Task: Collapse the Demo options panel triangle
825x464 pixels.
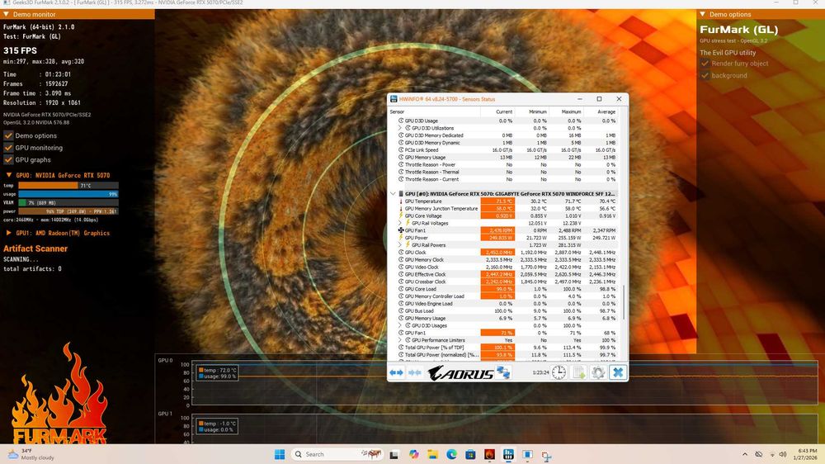Action: (x=702, y=14)
